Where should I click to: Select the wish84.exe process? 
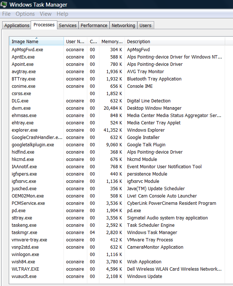coord(117,262)
